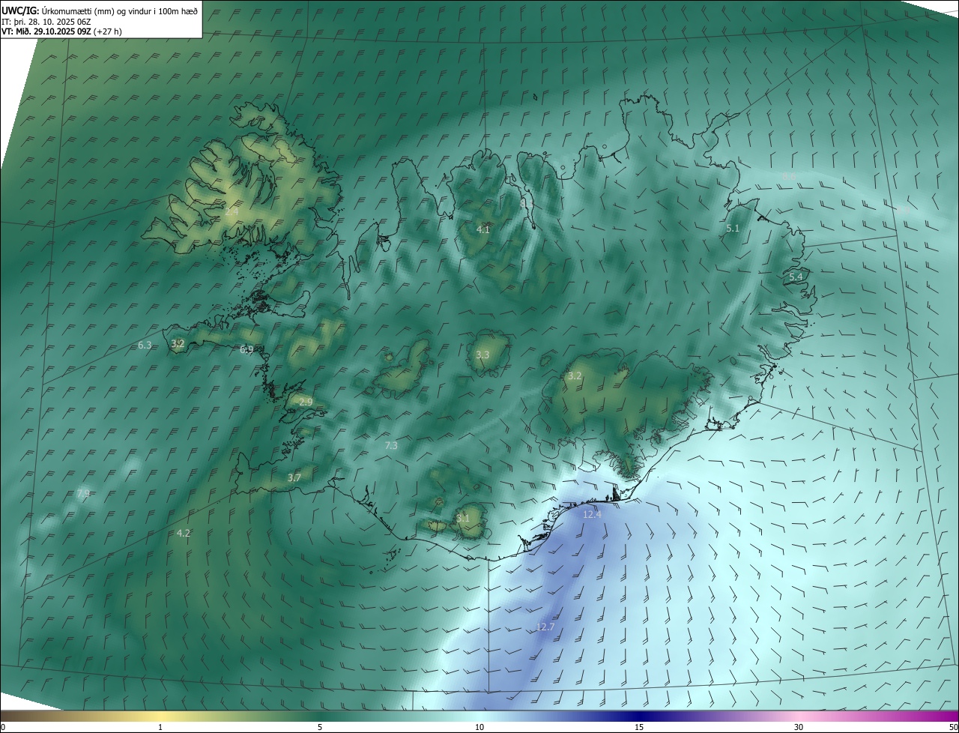Click the colour scale tick label "0"
Viewport: 959px width, 733px height.
click(x=3, y=727)
